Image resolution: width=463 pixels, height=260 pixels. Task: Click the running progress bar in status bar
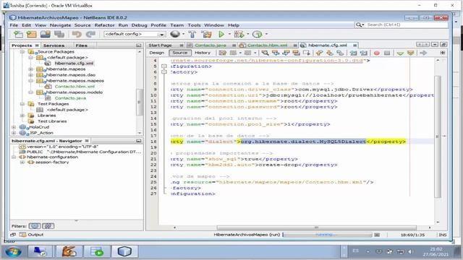327,235
